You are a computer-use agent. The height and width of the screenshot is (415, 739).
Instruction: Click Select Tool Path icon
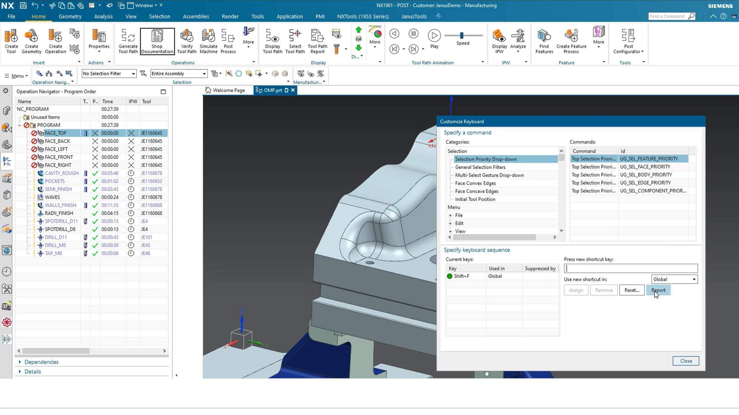pos(295,41)
